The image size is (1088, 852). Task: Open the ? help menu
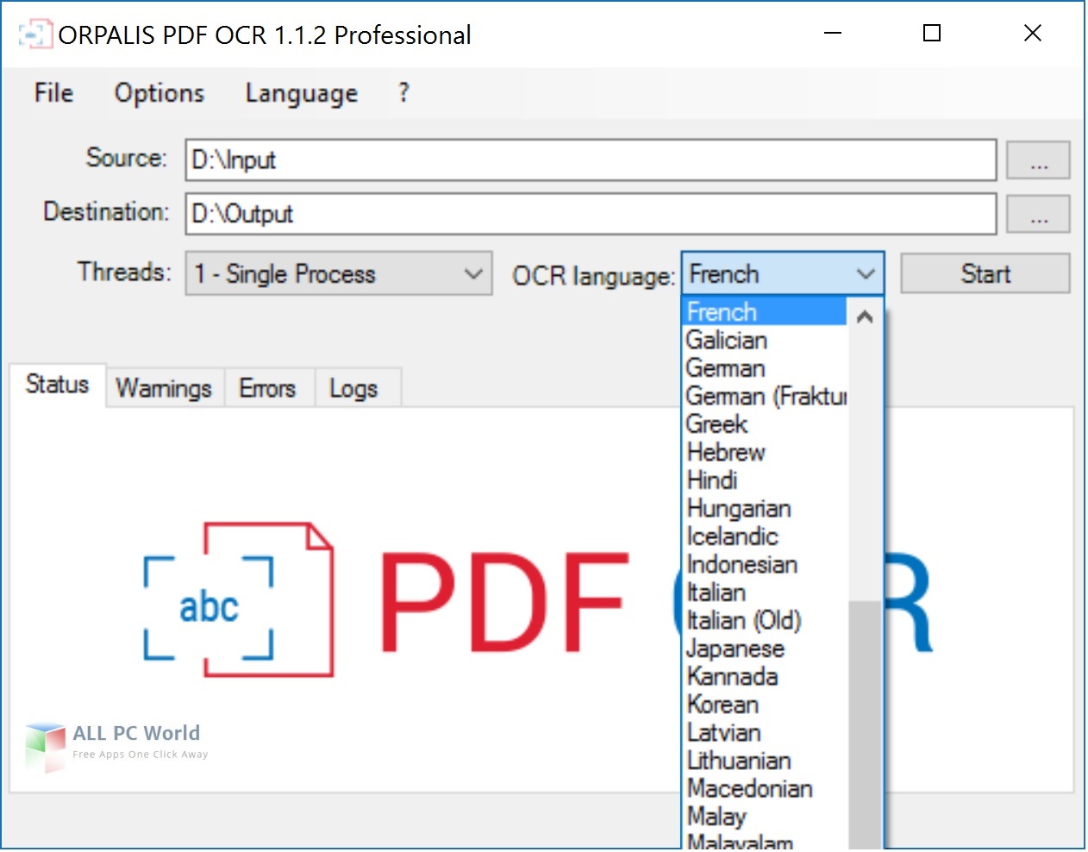[x=403, y=93]
